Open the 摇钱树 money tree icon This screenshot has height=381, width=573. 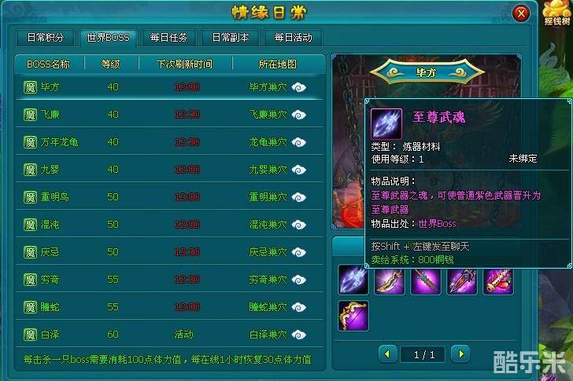pos(556,13)
